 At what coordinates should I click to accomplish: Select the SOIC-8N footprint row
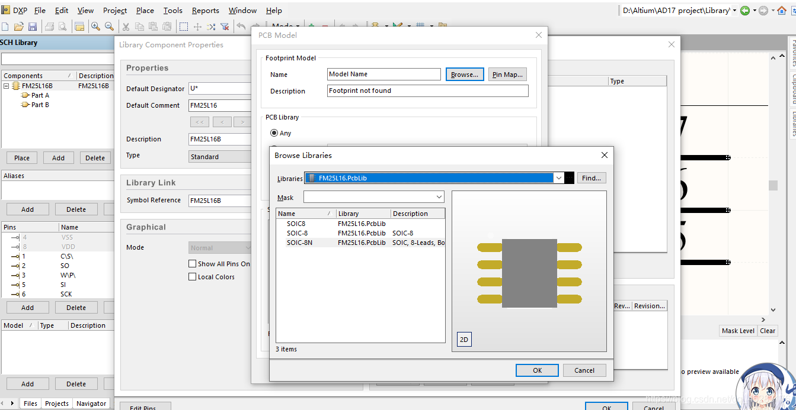click(299, 243)
